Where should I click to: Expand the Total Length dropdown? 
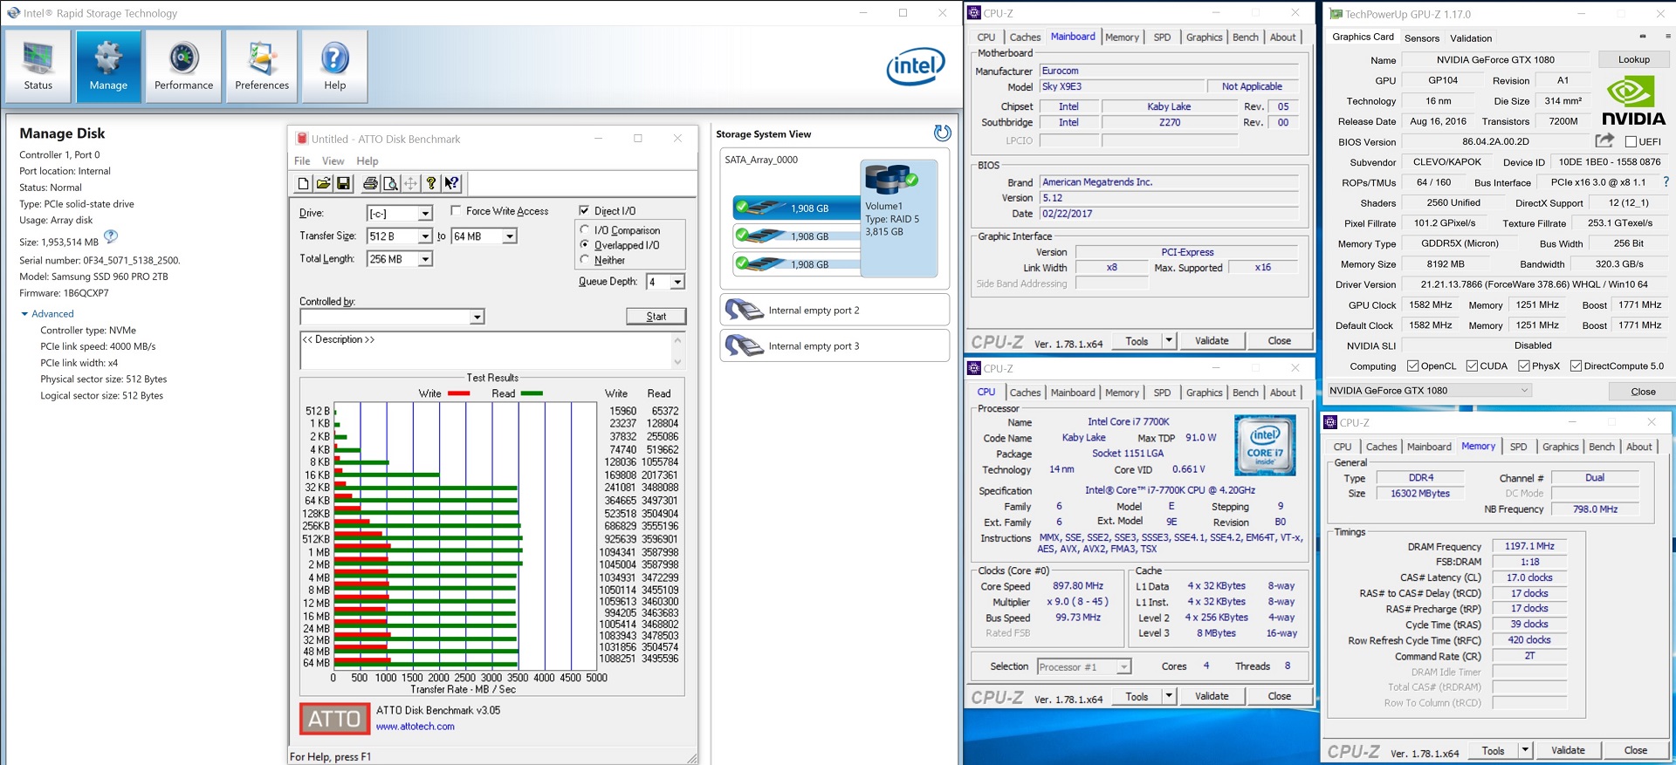(x=425, y=259)
